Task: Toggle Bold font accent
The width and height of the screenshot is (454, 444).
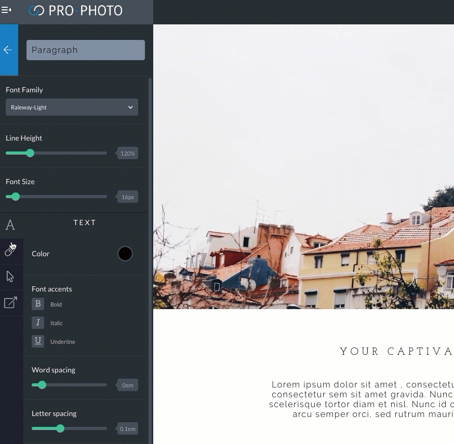Action: click(x=38, y=304)
